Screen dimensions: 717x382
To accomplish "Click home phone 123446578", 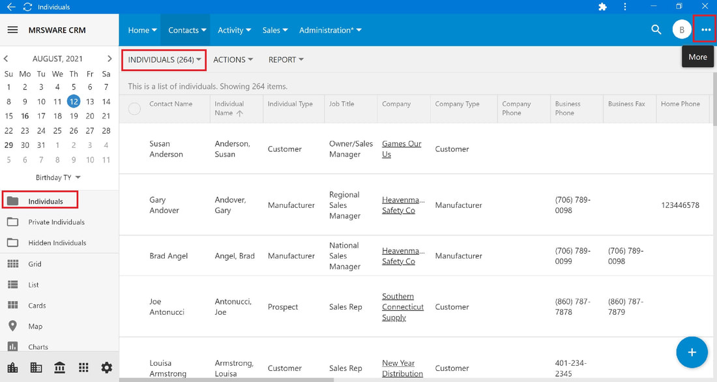I will [680, 205].
